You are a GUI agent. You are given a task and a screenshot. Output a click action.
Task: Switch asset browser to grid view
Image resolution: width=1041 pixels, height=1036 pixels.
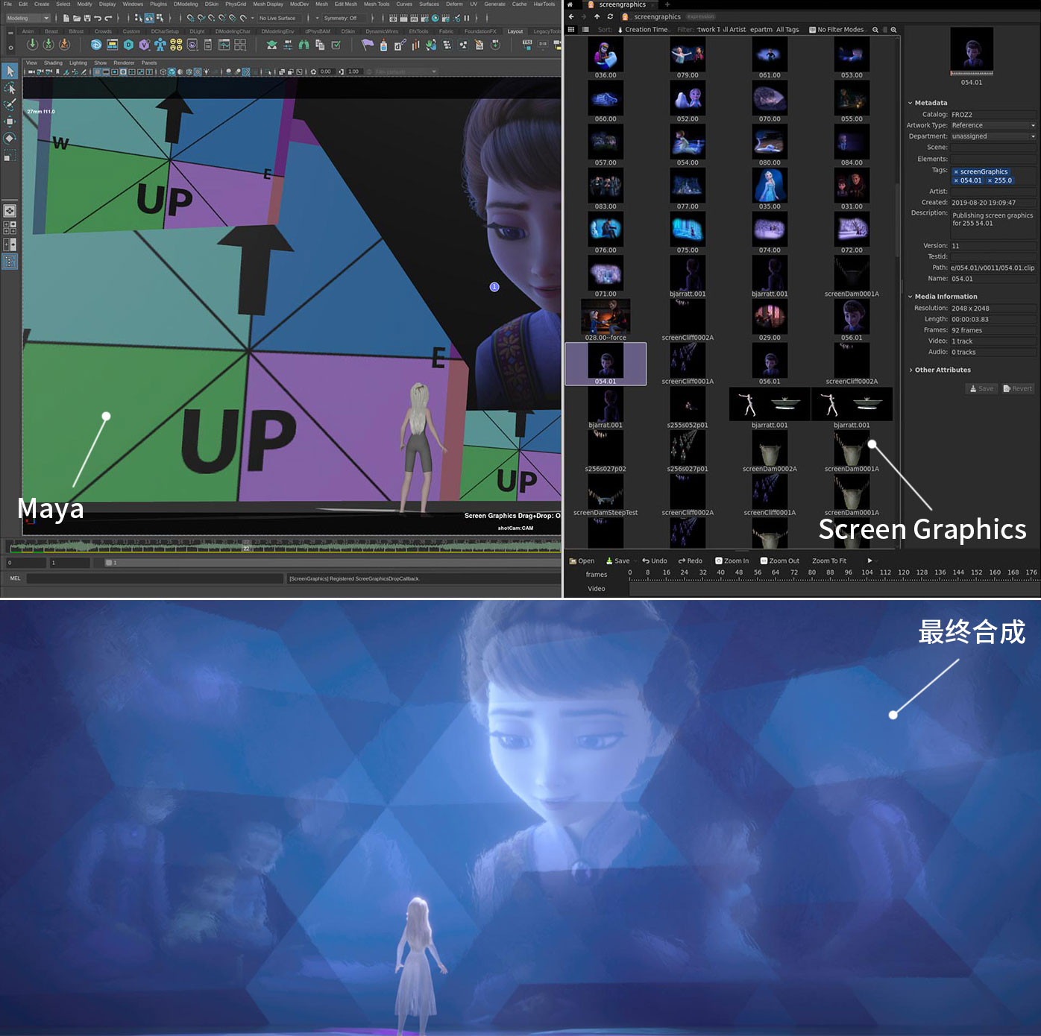(x=571, y=30)
